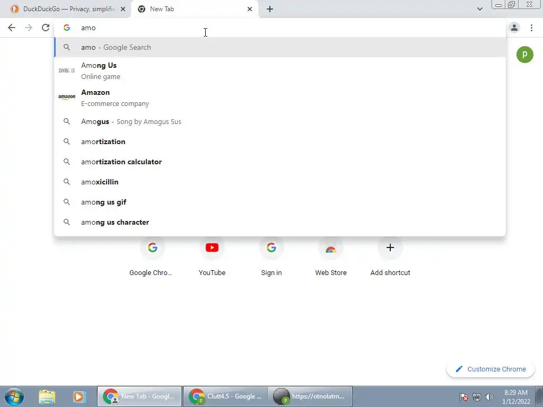Click the Amazon logo thumbnail
The width and height of the screenshot is (543, 407).
coord(67,97)
